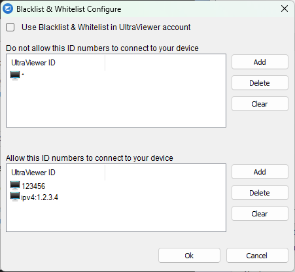
Task: Clear the whitelist
Action: click(x=260, y=214)
